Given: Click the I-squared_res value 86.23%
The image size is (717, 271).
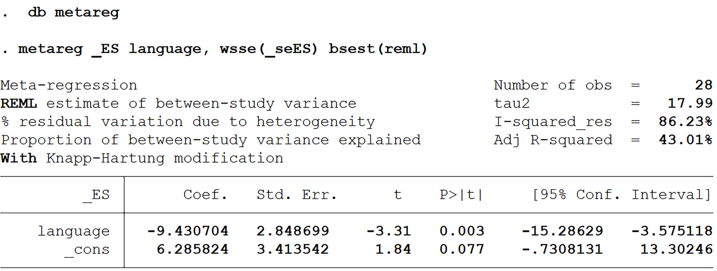Looking at the screenshot, I should click(x=685, y=122).
